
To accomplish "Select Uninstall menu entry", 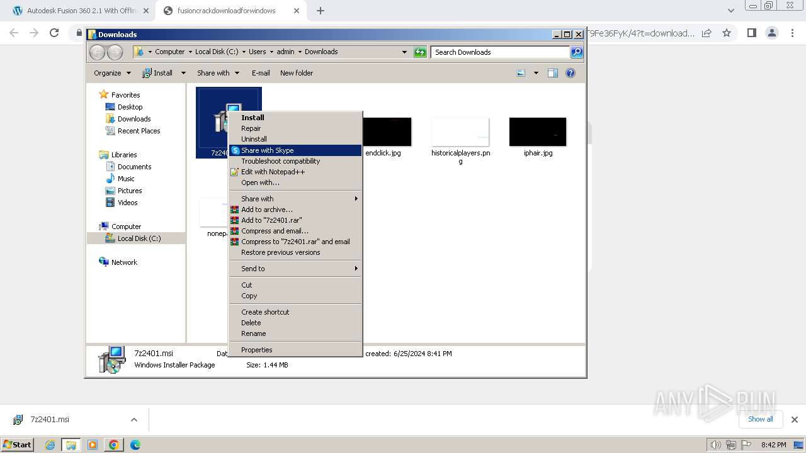I will click(x=295, y=139).
